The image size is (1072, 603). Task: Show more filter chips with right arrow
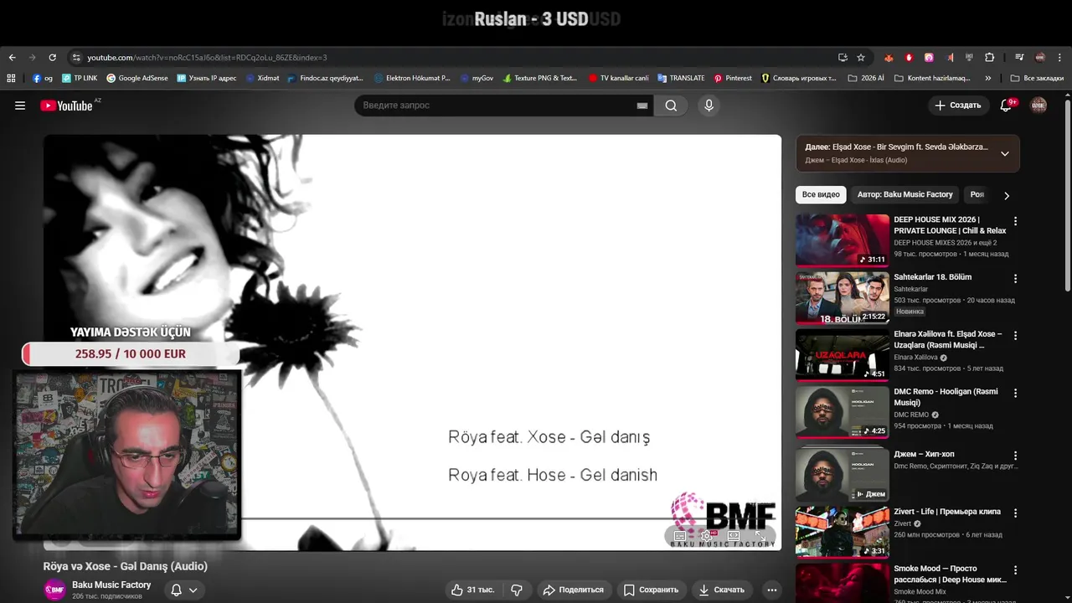point(1007,195)
